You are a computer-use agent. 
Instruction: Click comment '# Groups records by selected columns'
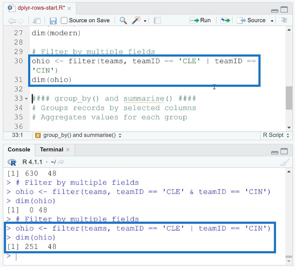click(114, 108)
